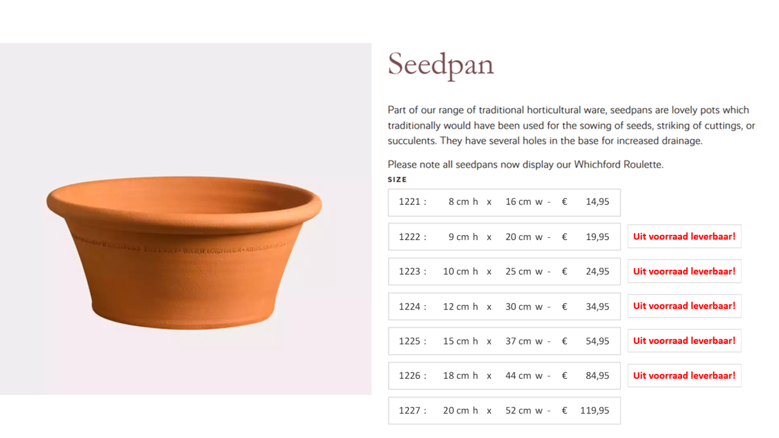Click 'Uit voorraad leverbaar!' next to 1226
Image resolution: width=779 pixels, height=438 pixels.
pos(684,375)
